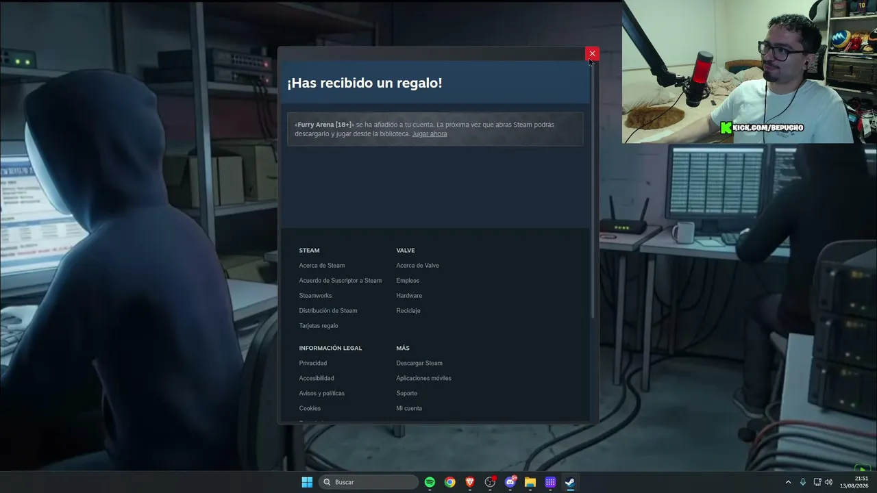Open 'Acuerdo de Suscriptor a Steam' link
The image size is (877, 493).
click(x=341, y=281)
